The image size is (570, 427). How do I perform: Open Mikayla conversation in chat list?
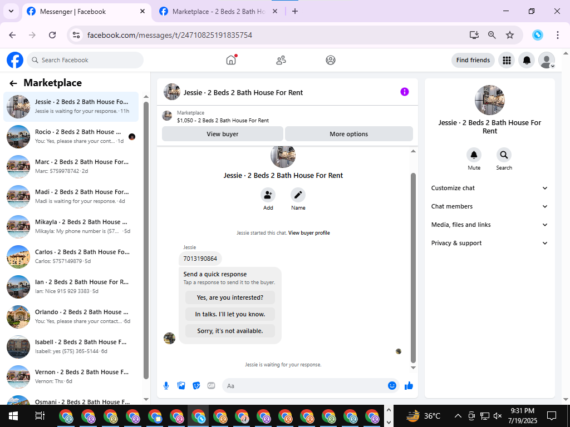point(71,227)
